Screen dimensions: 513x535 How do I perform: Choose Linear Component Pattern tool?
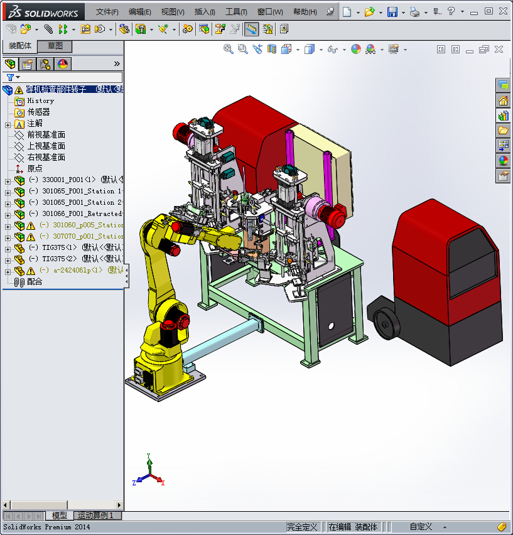coord(63,30)
